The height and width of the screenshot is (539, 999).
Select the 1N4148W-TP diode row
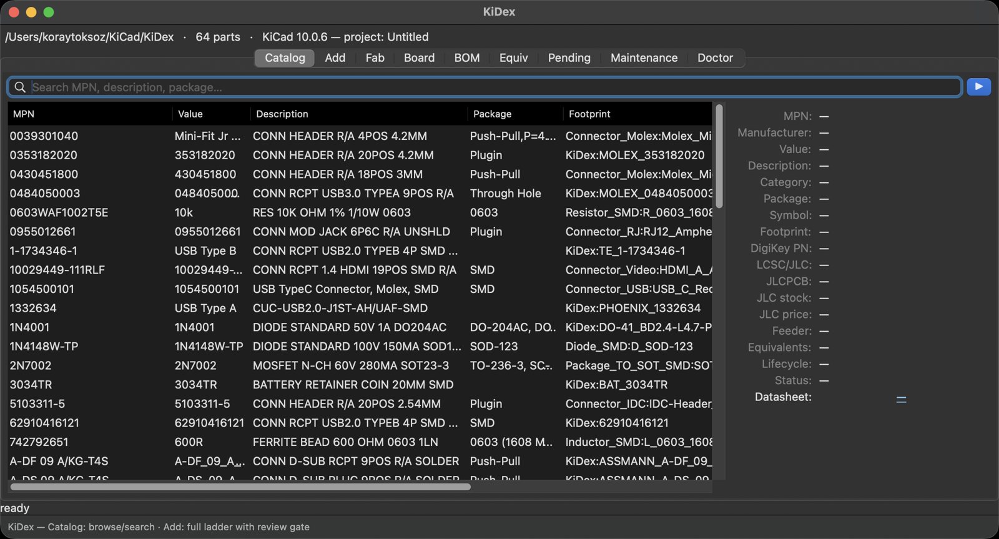click(360, 346)
